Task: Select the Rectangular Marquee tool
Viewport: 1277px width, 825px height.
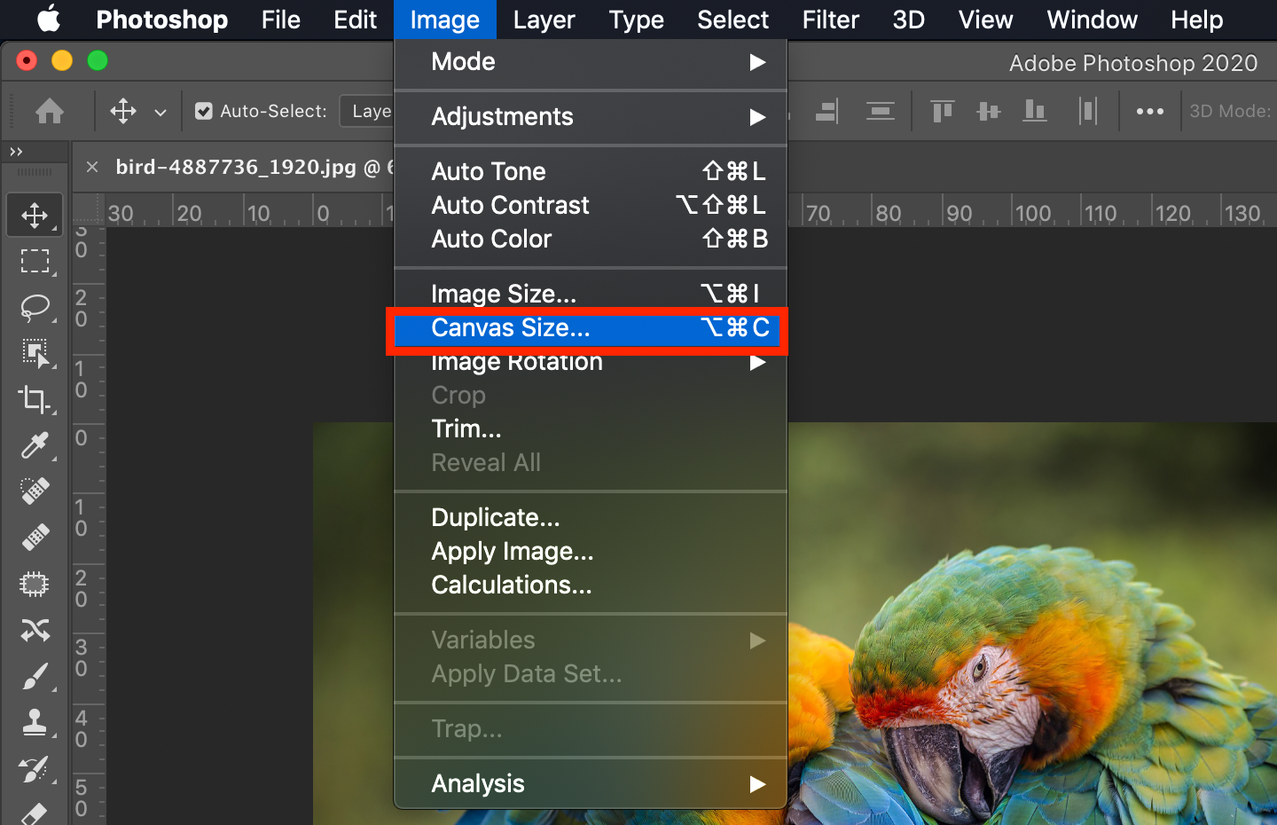Action: [x=35, y=261]
